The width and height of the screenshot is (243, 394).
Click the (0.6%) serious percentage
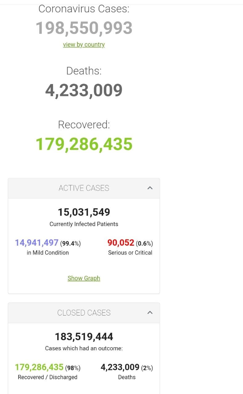144,243
